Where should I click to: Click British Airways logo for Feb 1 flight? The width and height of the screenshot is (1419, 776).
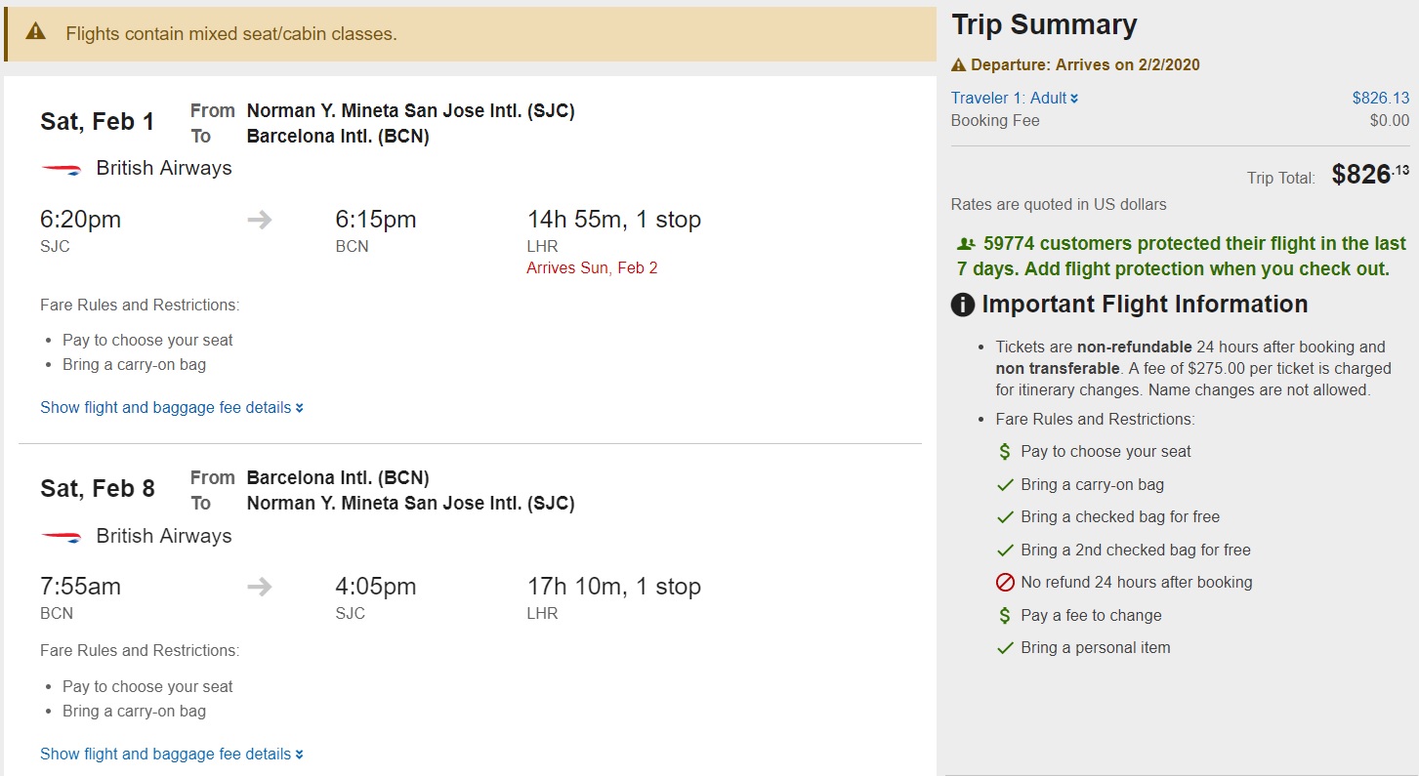[x=61, y=169]
